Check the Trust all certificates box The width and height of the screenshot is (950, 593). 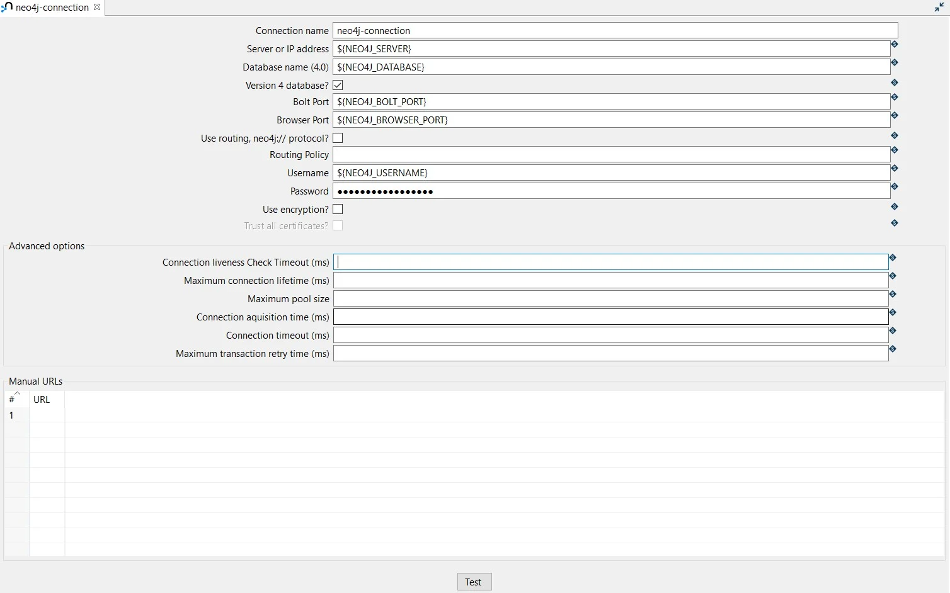(x=338, y=225)
